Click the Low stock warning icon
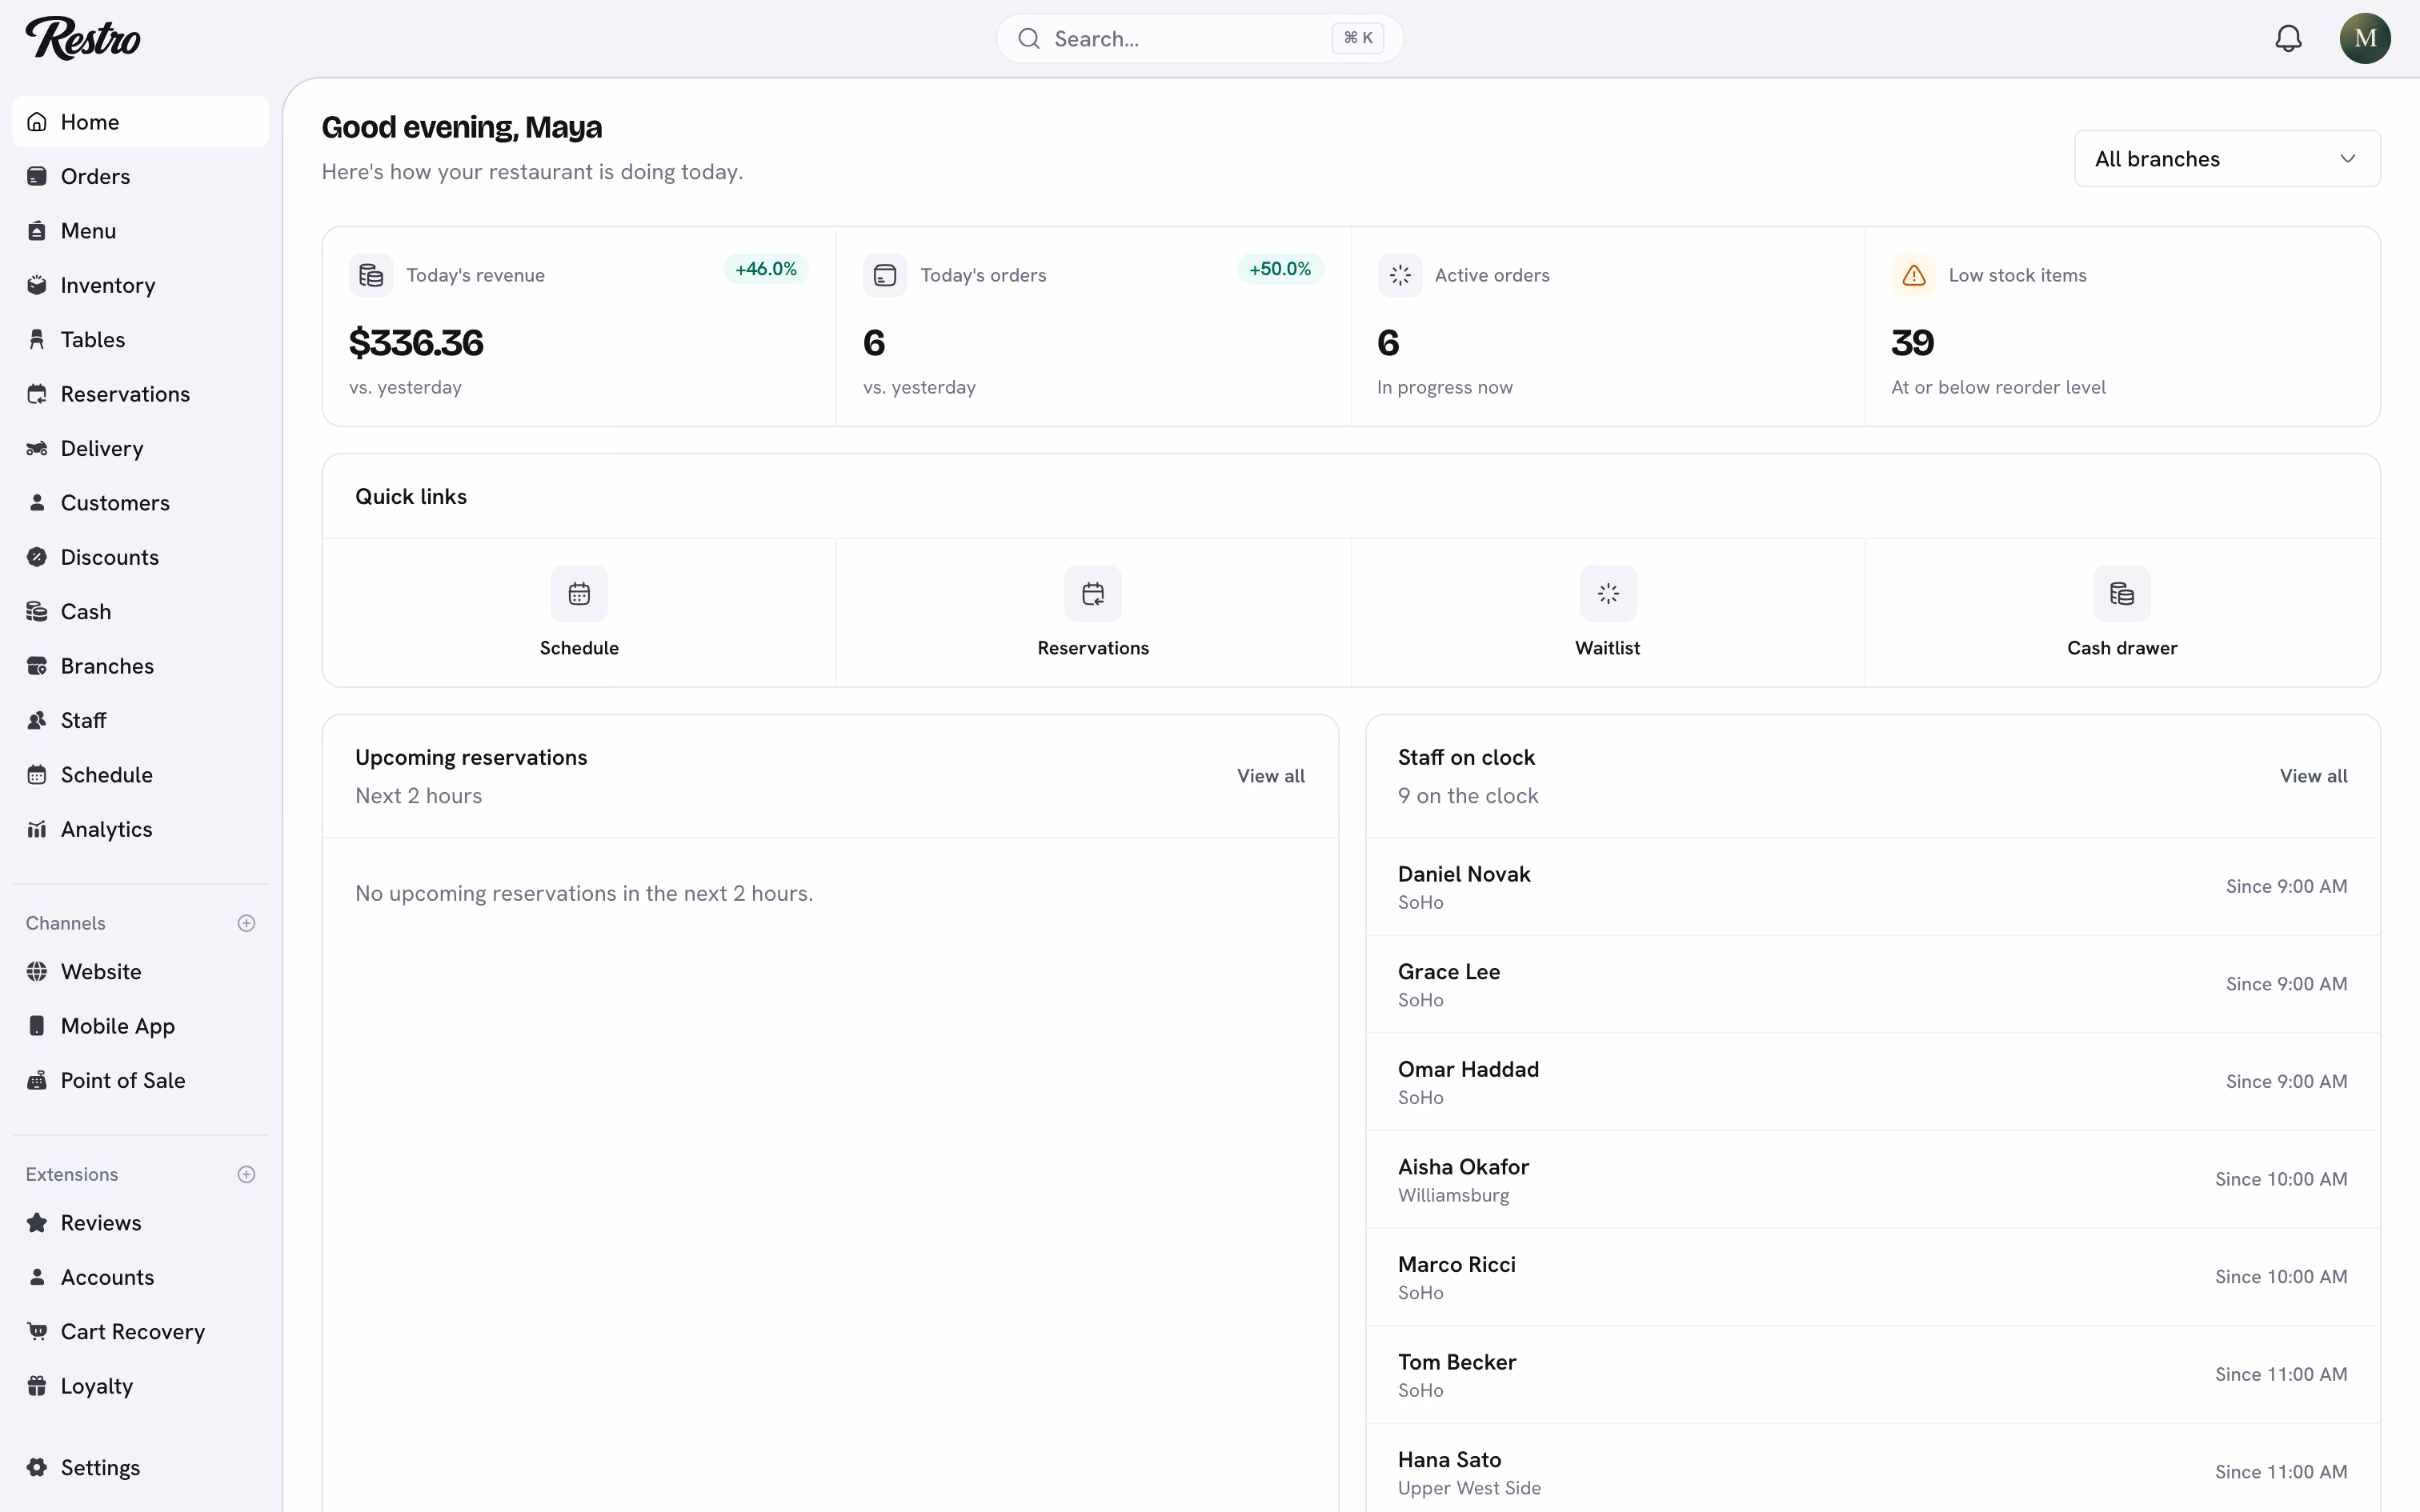Image resolution: width=2420 pixels, height=1512 pixels. click(1914, 275)
